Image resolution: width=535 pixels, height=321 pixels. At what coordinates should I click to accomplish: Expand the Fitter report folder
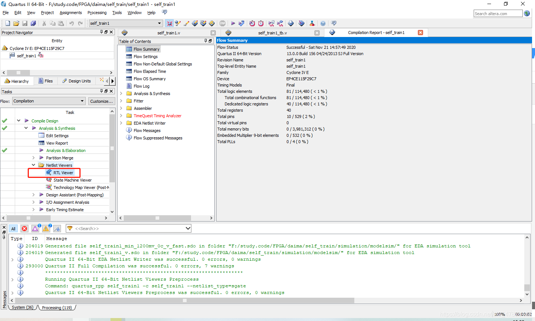point(121,101)
